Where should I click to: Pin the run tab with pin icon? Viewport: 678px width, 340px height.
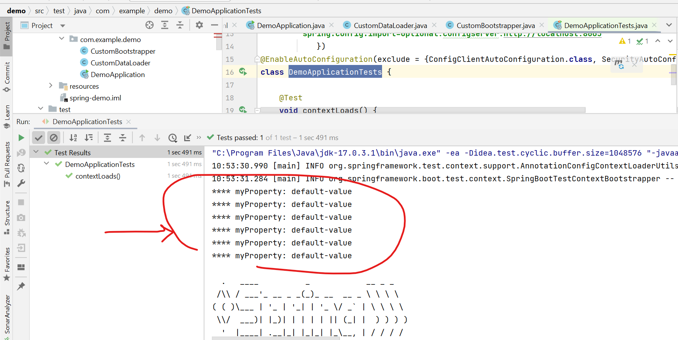point(21,286)
